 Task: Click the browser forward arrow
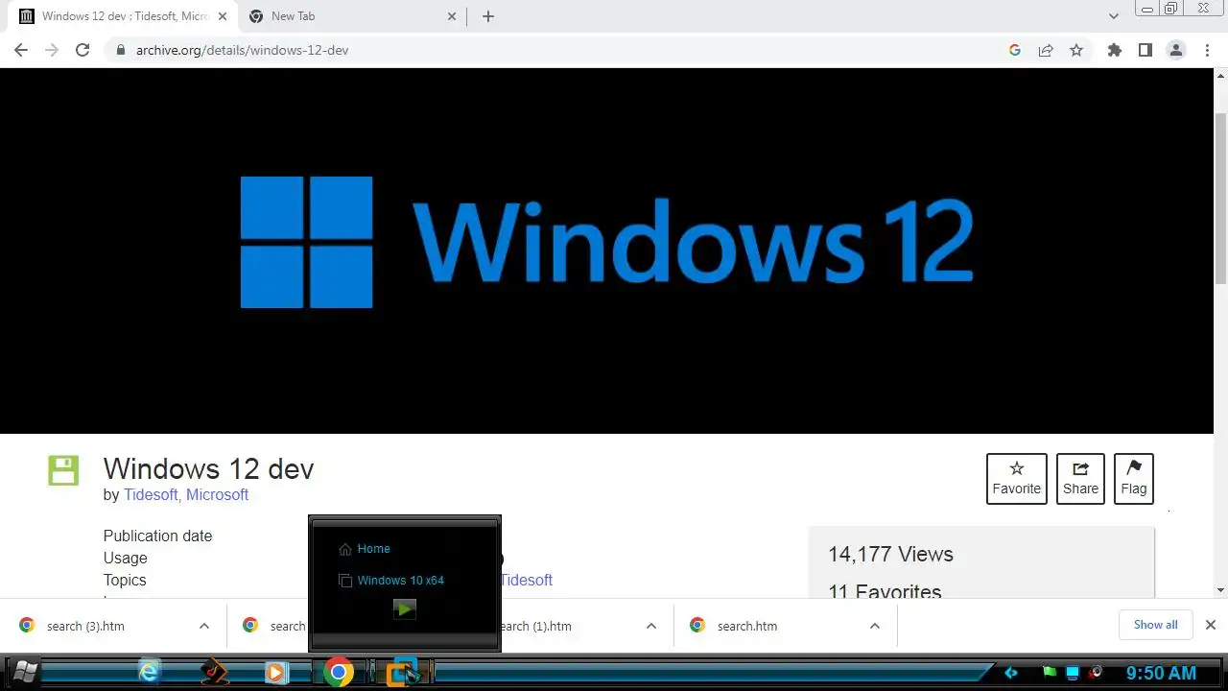pyautogui.click(x=52, y=50)
